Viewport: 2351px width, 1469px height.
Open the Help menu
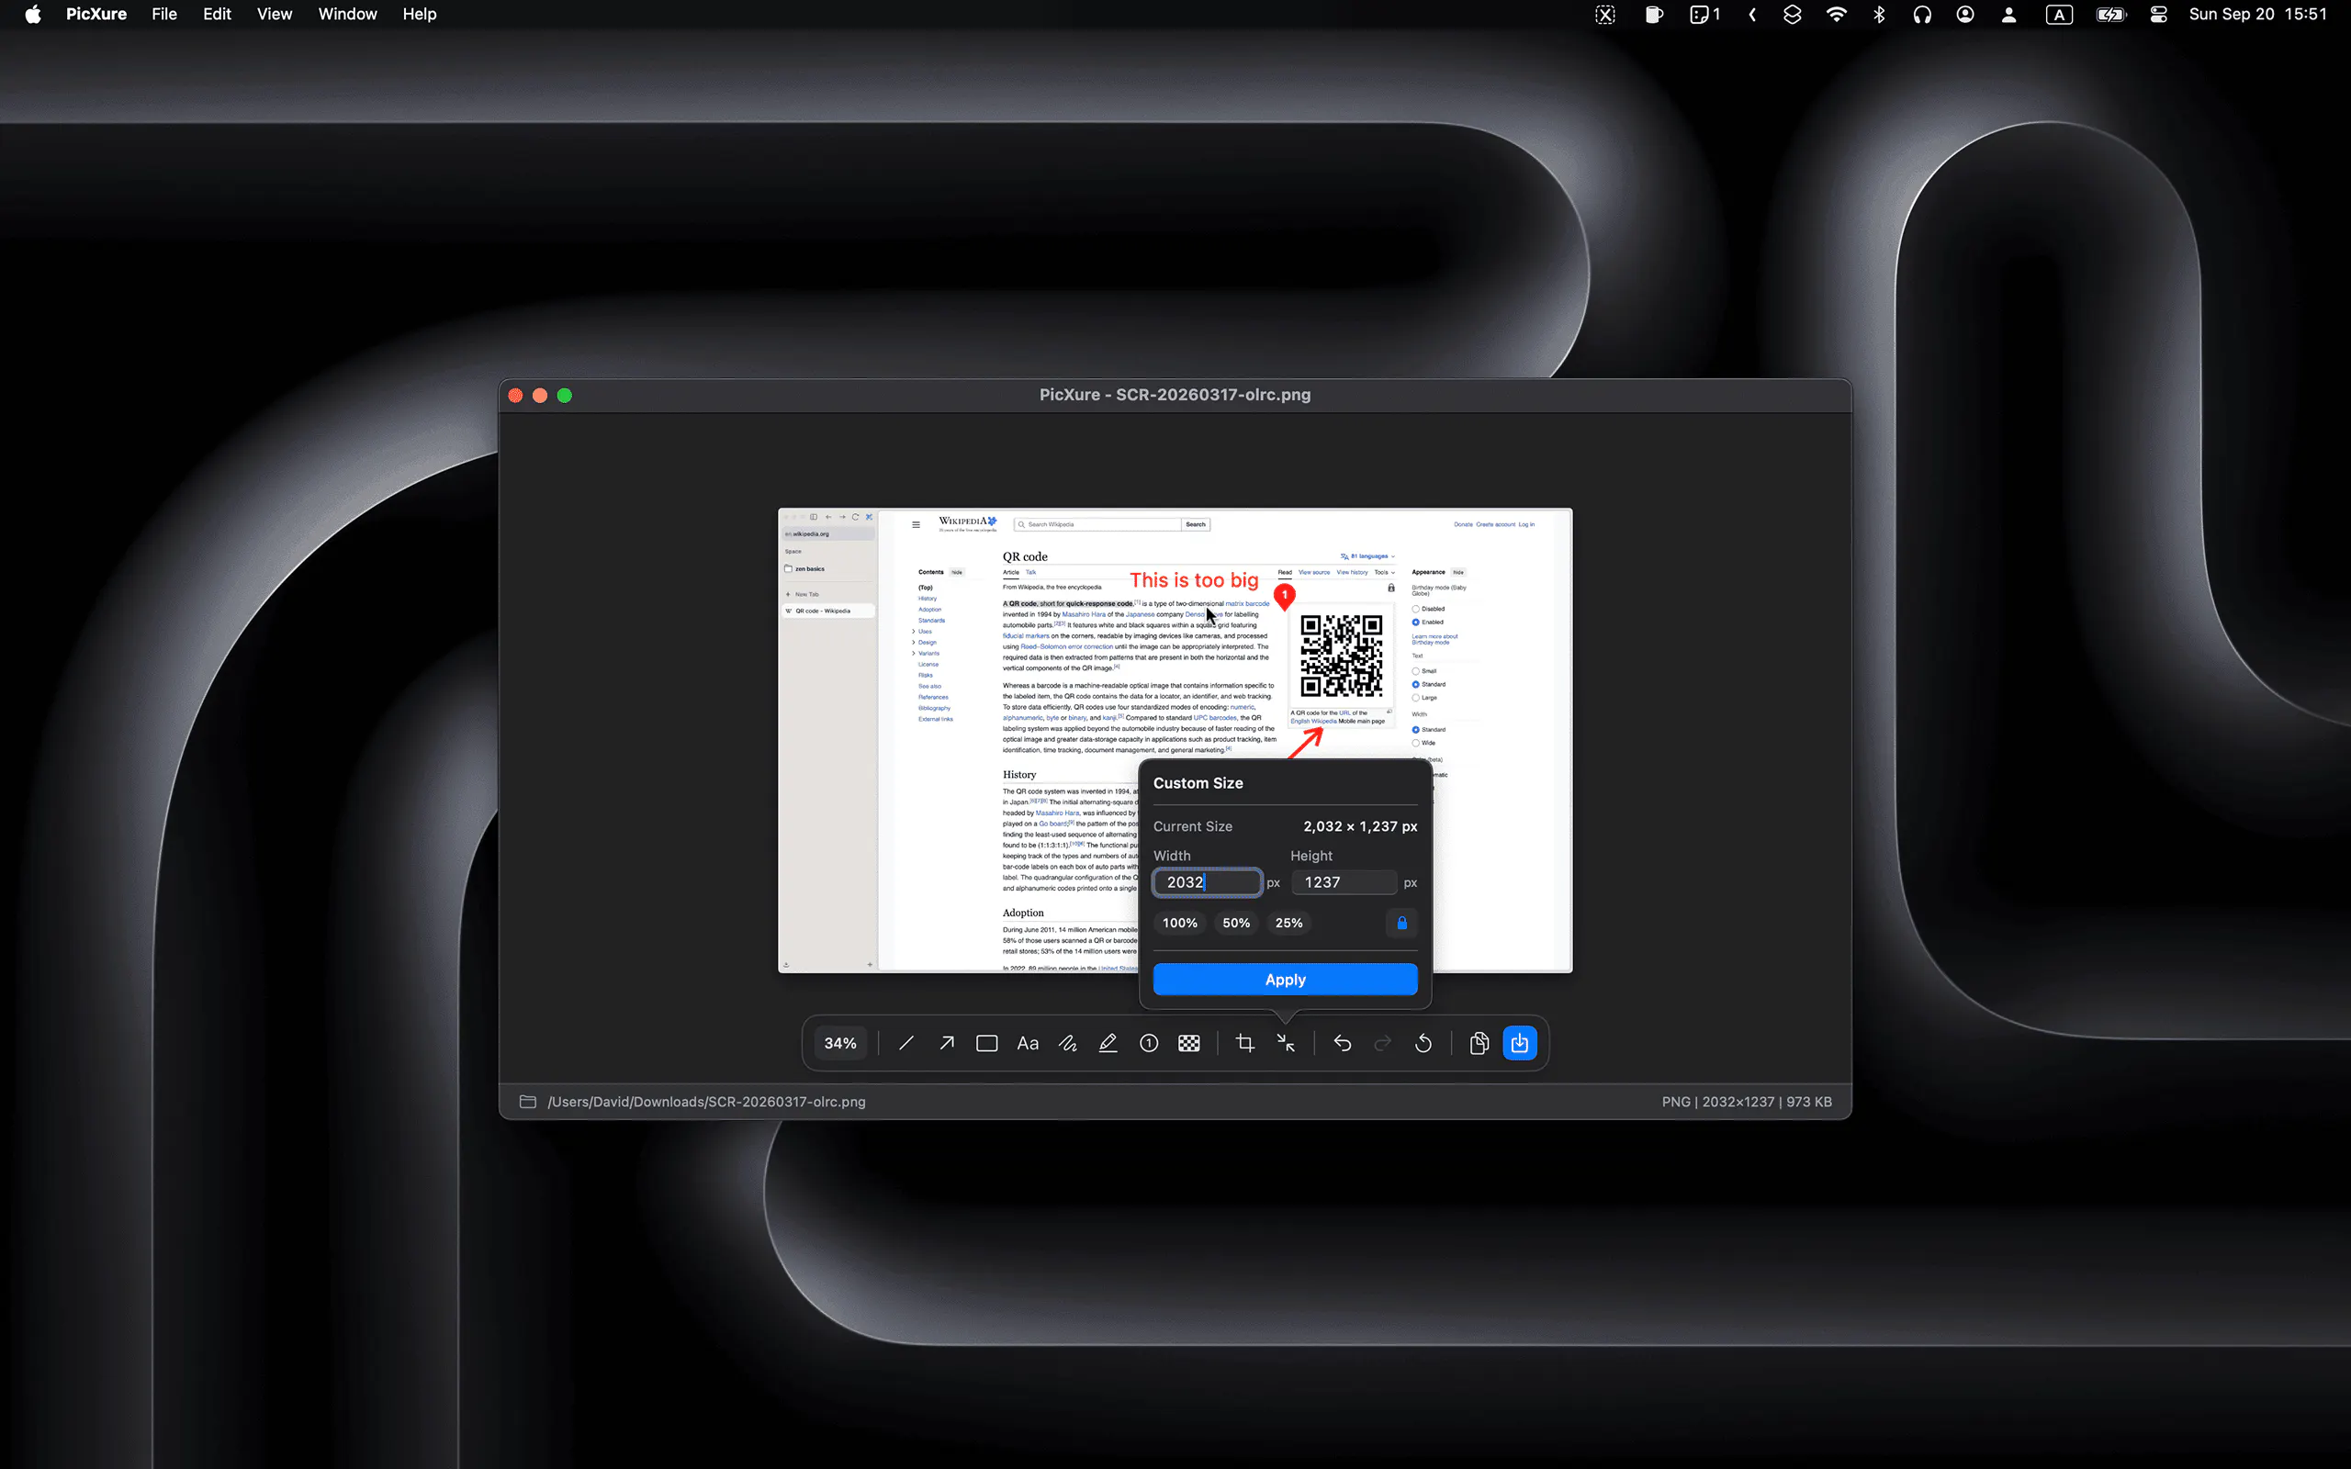click(x=420, y=14)
